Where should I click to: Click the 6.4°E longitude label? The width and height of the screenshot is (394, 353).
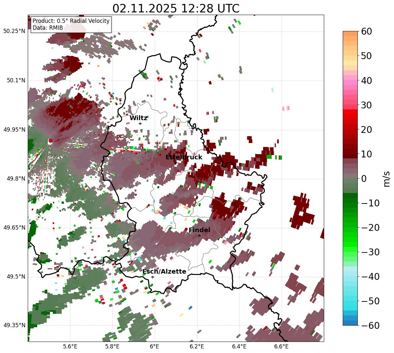click(x=239, y=347)
